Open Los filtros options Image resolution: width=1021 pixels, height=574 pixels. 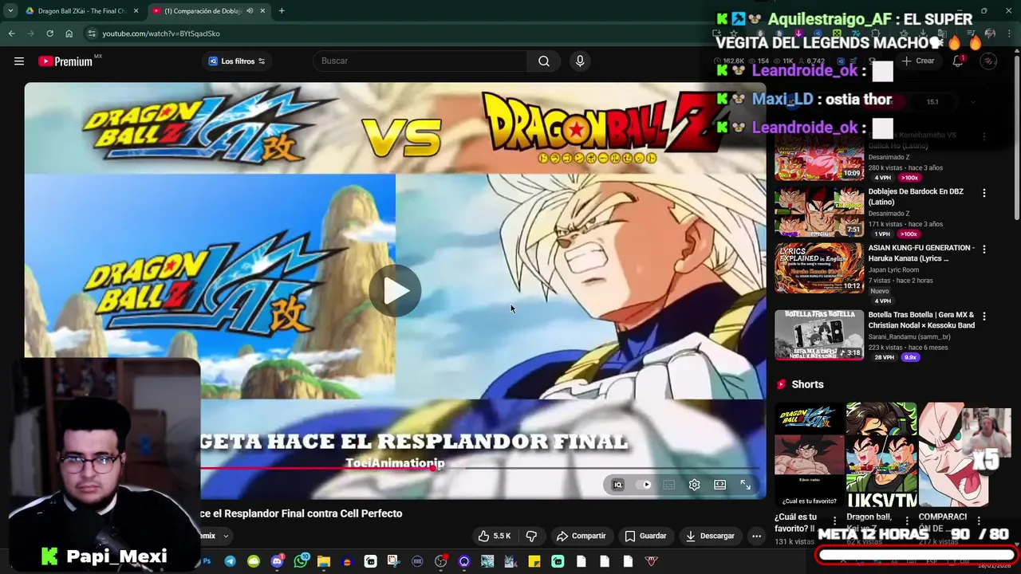click(x=237, y=61)
